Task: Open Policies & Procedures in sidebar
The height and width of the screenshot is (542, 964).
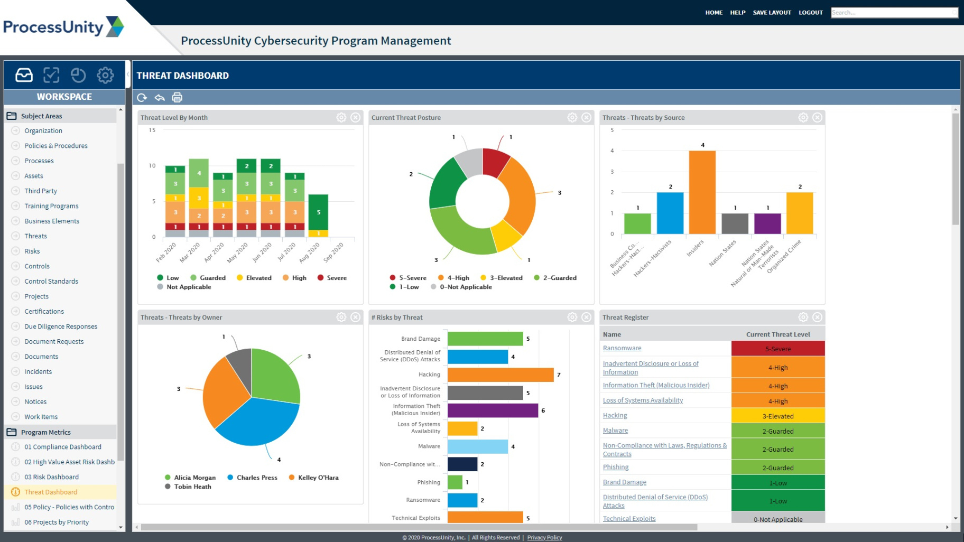Action: 56,146
